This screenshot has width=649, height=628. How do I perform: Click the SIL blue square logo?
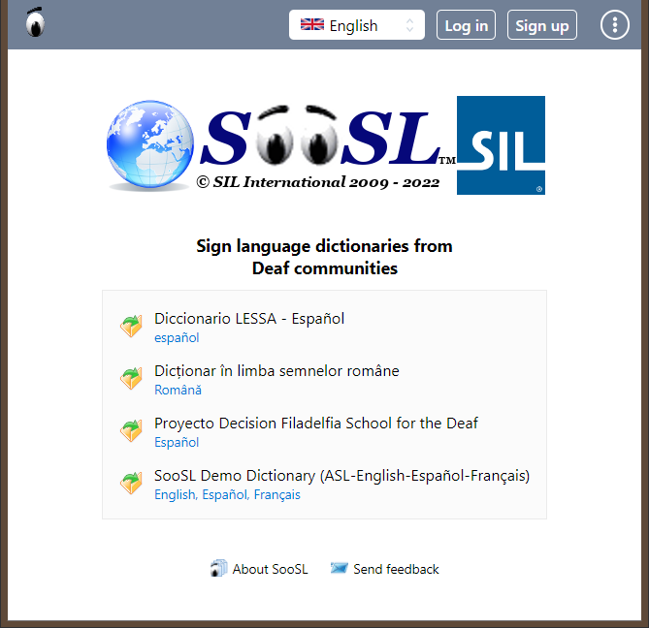(x=501, y=145)
